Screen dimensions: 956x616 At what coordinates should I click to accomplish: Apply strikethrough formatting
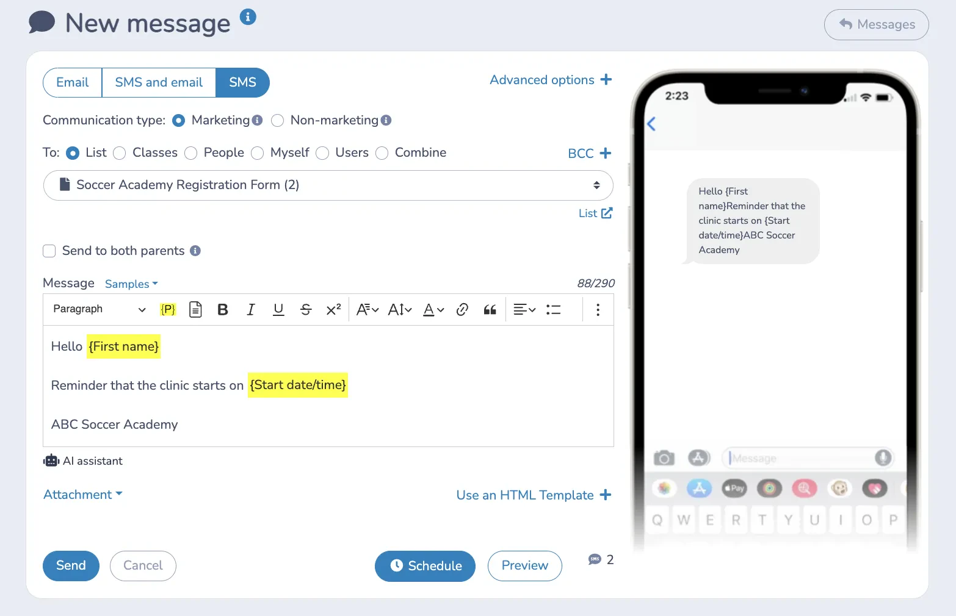pos(306,309)
